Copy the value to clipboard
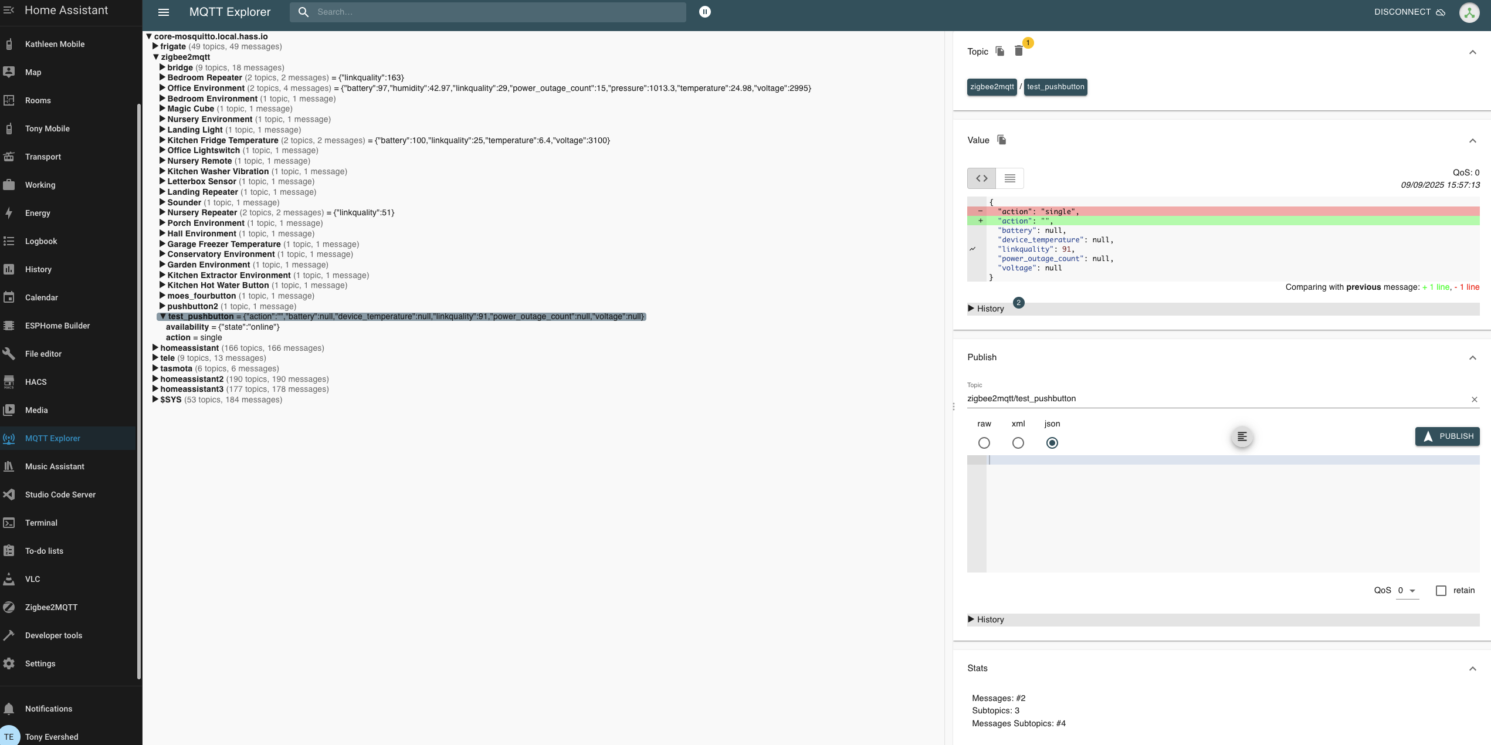The width and height of the screenshot is (1491, 745). click(1002, 140)
